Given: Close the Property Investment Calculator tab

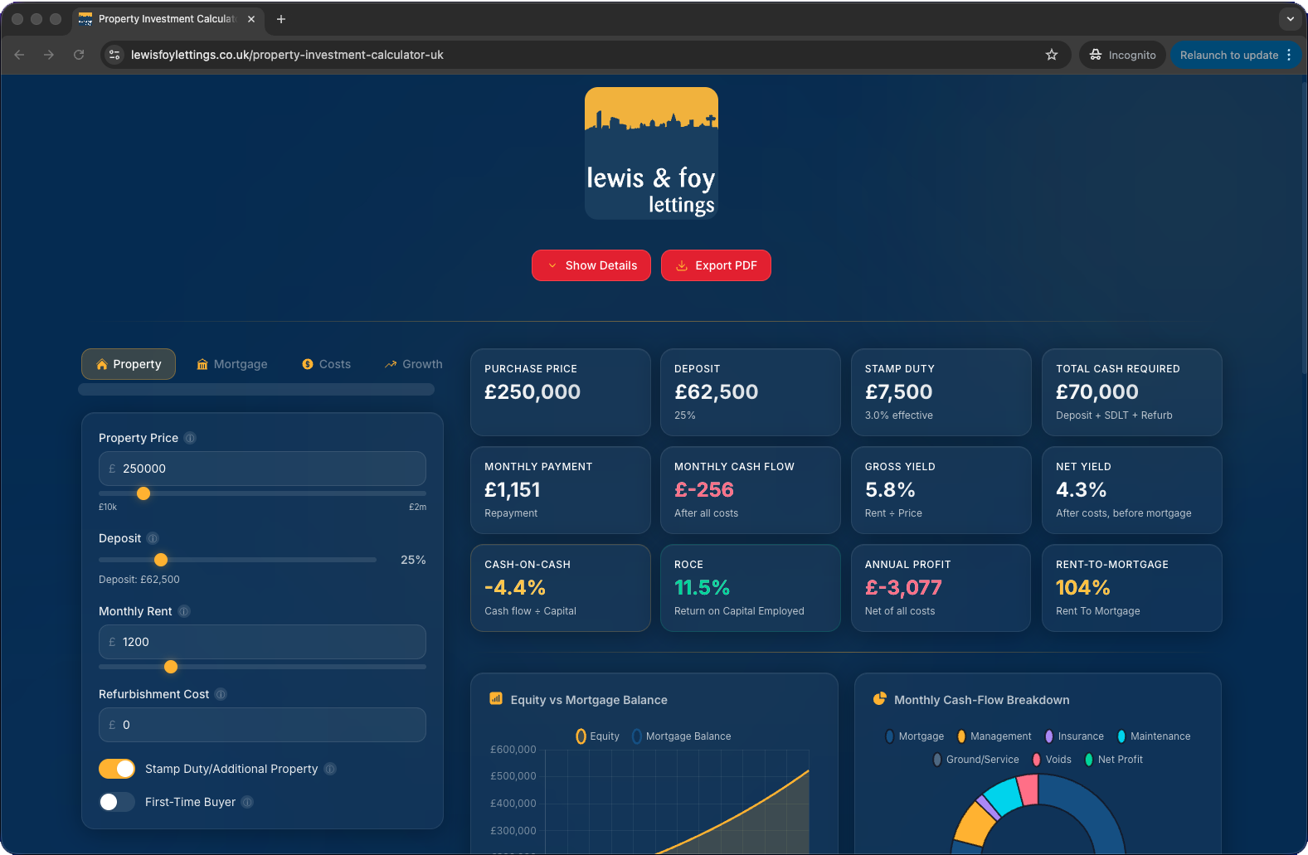Looking at the screenshot, I should coord(251,19).
